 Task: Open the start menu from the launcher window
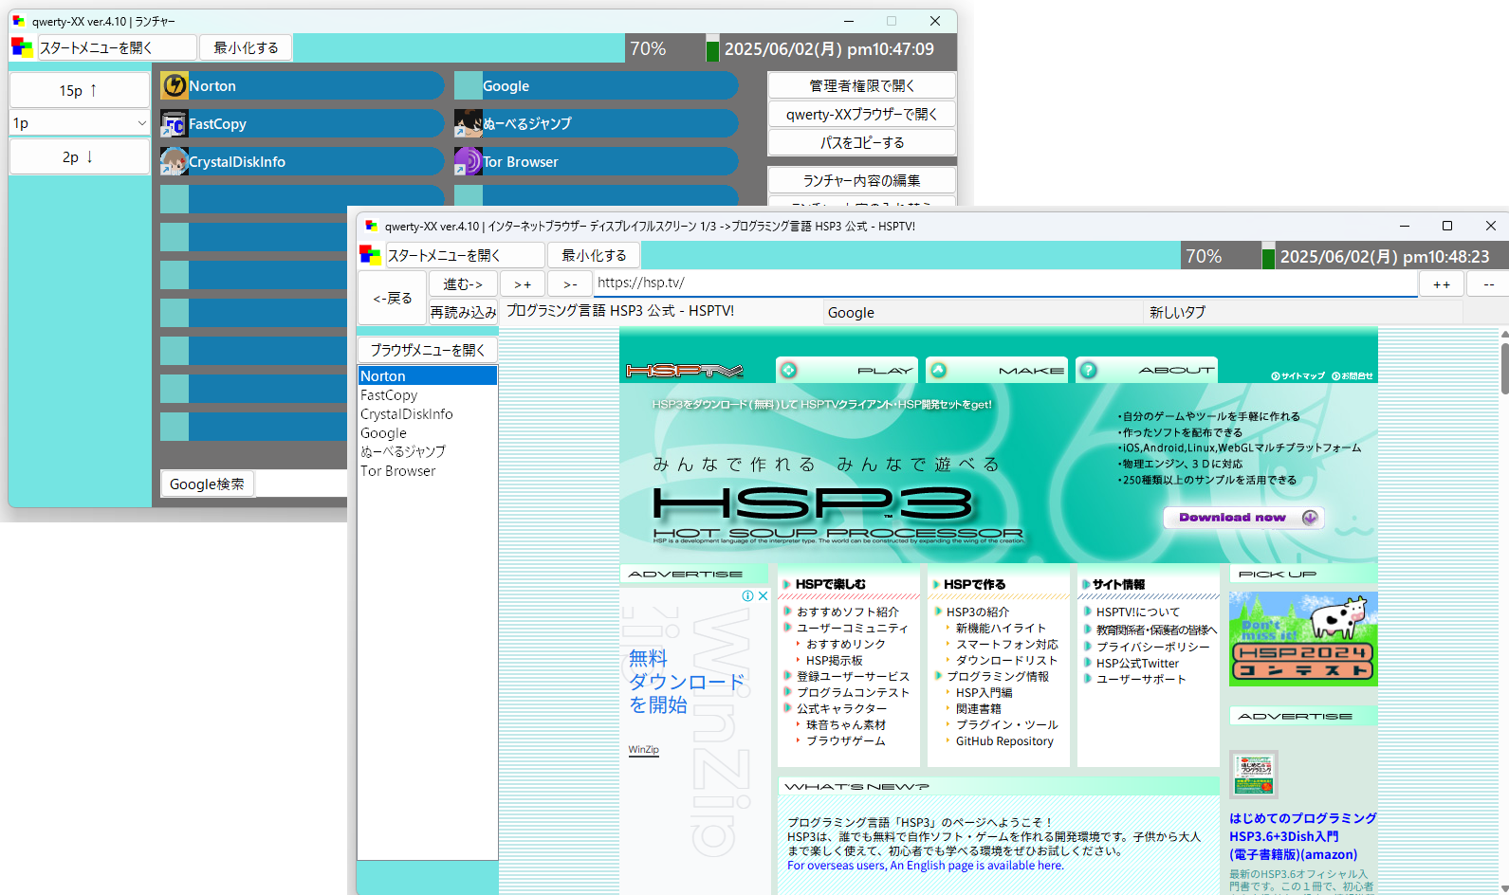117,47
